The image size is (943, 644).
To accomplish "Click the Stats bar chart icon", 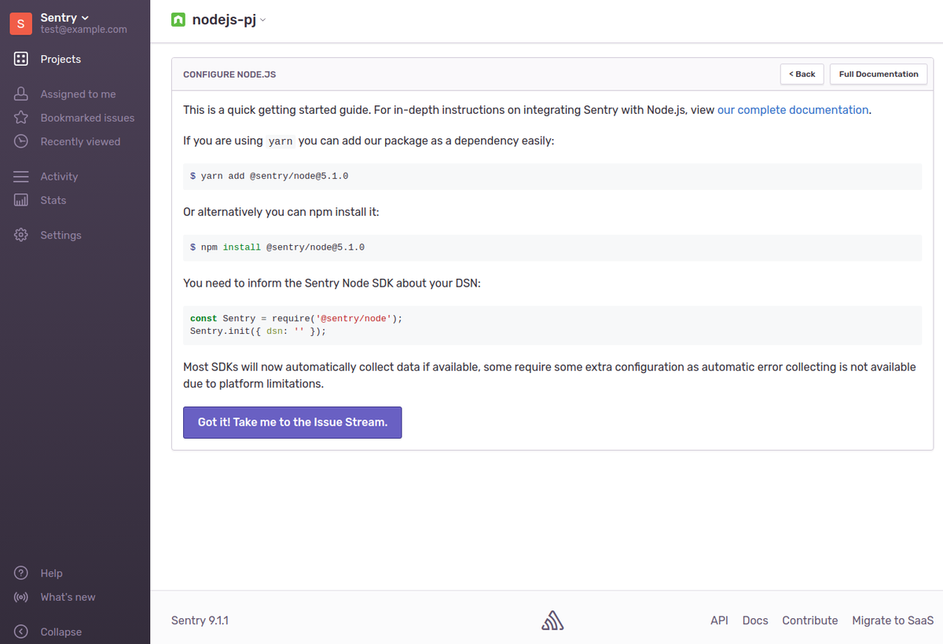I will [x=21, y=200].
